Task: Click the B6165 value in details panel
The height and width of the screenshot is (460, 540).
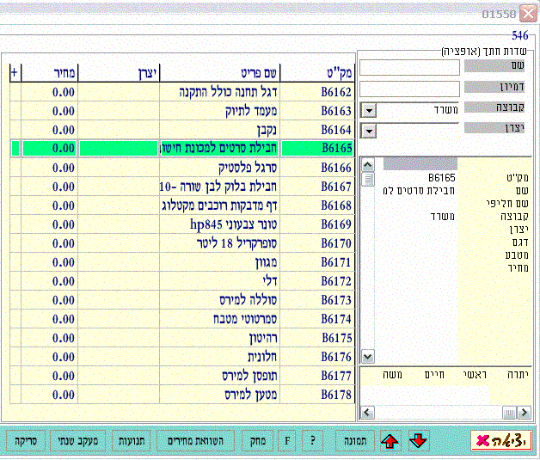Action: point(441,178)
